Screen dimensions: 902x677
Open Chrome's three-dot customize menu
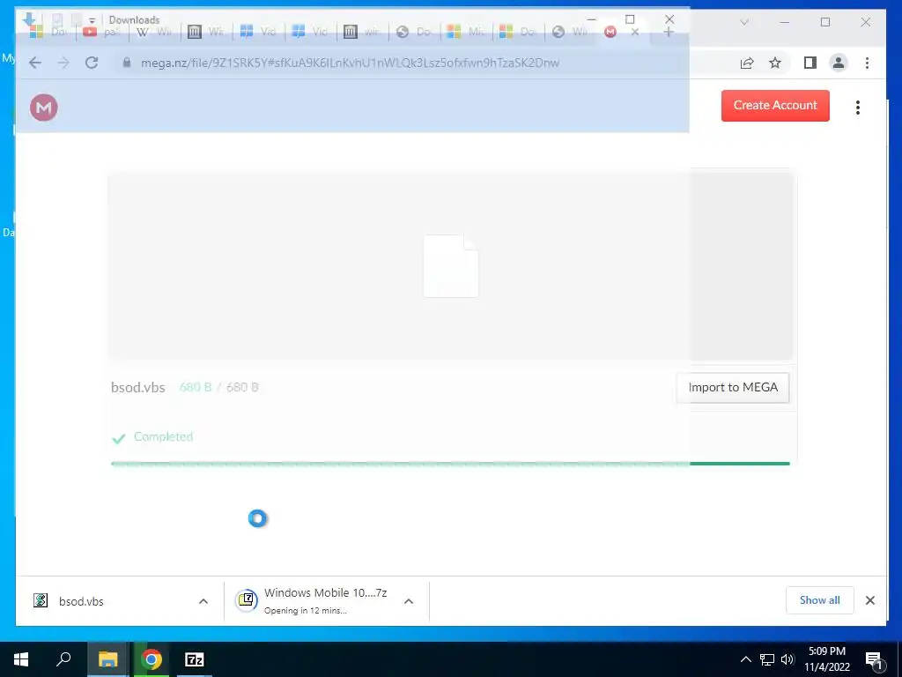[x=867, y=63]
